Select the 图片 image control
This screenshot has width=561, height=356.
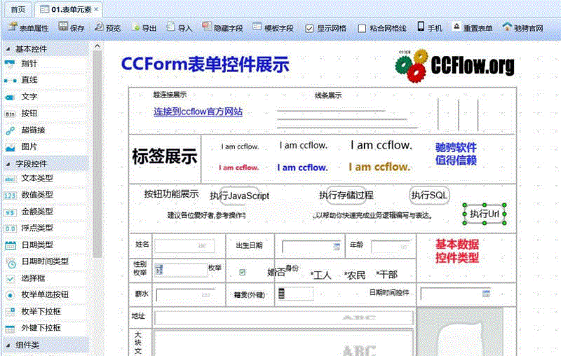29,147
